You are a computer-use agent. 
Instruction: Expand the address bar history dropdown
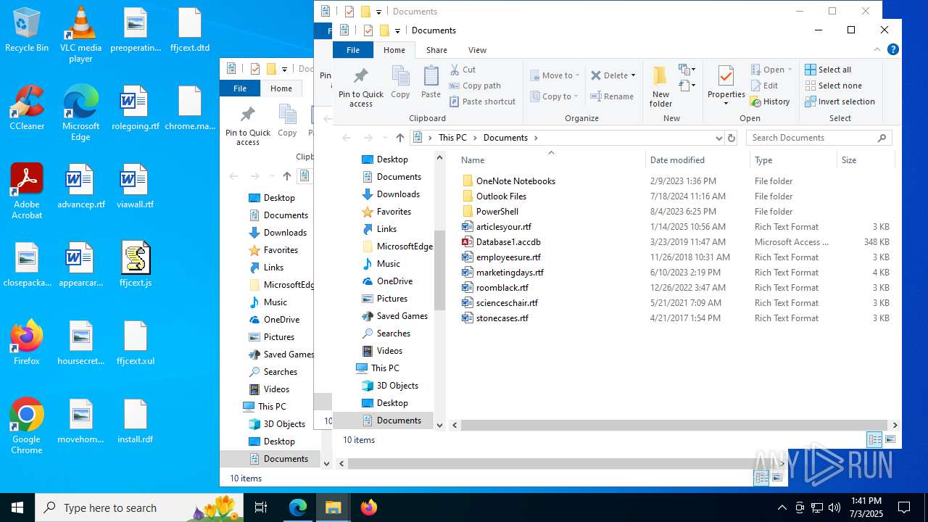[718, 138]
